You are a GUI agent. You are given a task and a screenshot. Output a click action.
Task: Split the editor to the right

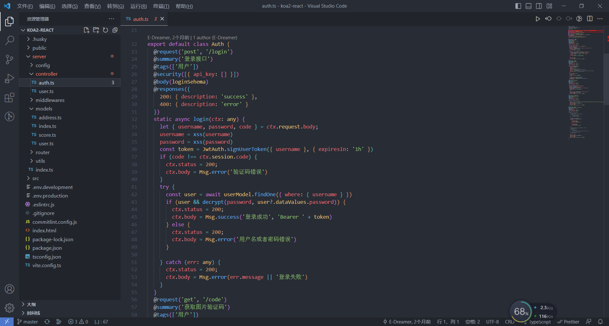pos(590,19)
